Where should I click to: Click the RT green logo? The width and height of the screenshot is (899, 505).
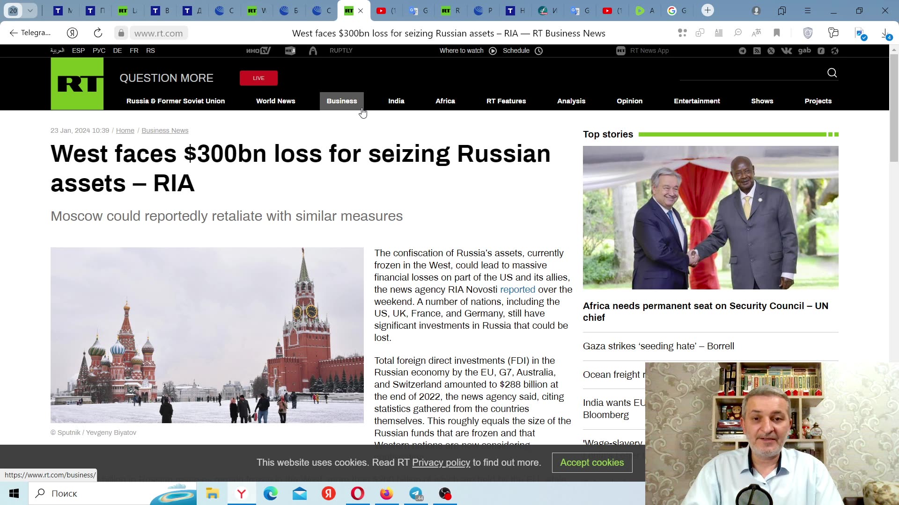coord(77,84)
